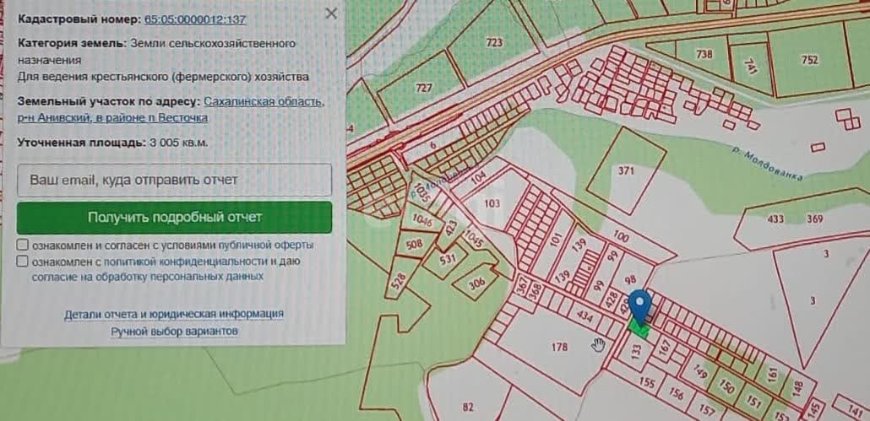This screenshot has width=870, height=421.
Task: Select parcel 150 on the map
Action: pyautogui.click(x=727, y=387)
